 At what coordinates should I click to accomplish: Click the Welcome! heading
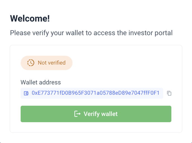[x=30, y=18]
